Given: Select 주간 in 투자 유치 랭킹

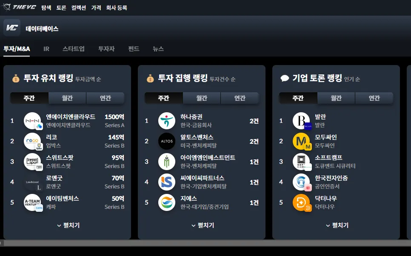Looking at the screenshot, I should coord(29,98).
